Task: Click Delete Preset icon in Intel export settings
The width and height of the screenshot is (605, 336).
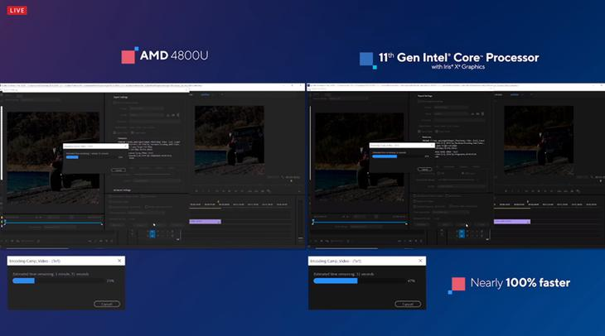Action: click(x=482, y=113)
